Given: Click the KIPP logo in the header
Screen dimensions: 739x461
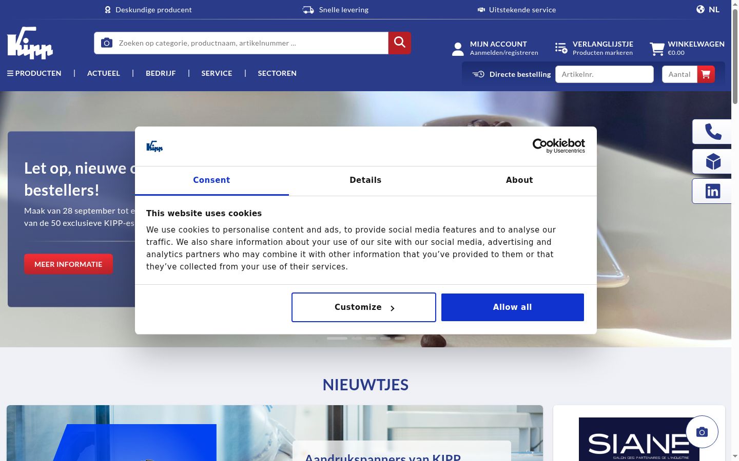Looking at the screenshot, I should tap(30, 43).
